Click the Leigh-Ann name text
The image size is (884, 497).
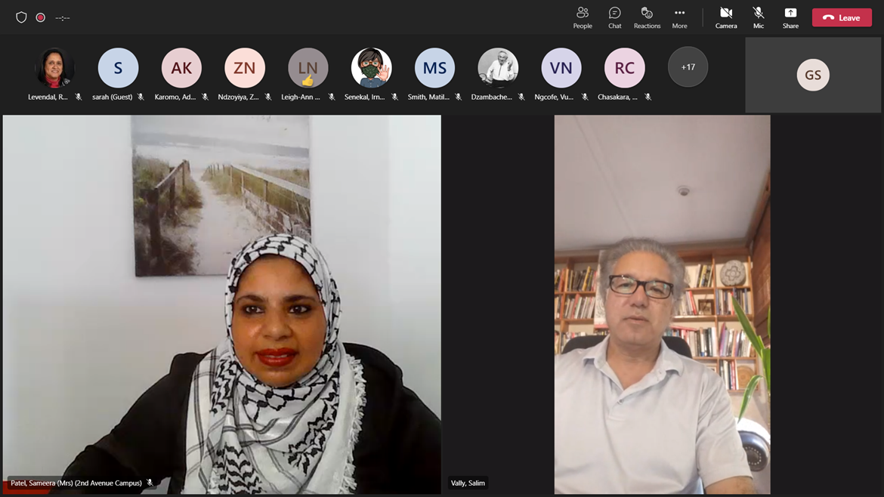[301, 97]
